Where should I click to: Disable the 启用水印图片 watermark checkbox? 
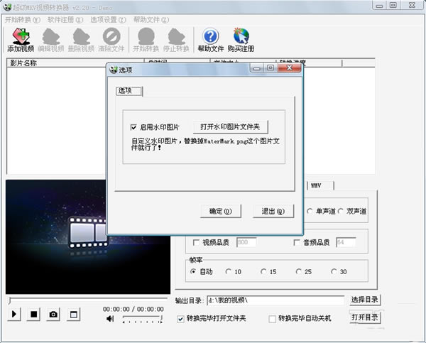point(133,127)
